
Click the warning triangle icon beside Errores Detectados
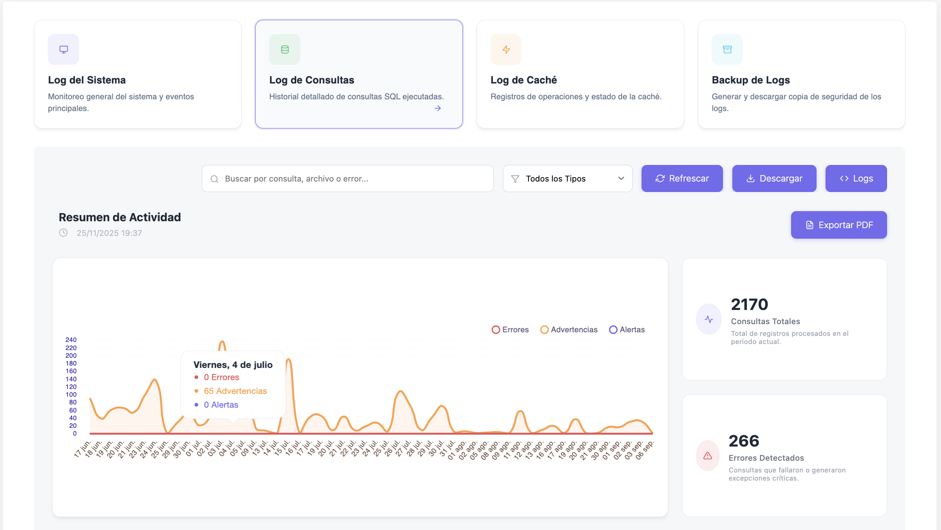[708, 456]
